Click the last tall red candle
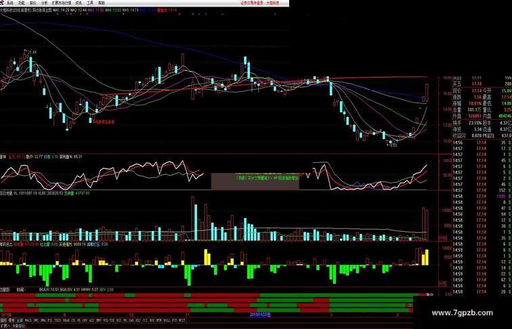512x329 pixels. tap(427, 93)
